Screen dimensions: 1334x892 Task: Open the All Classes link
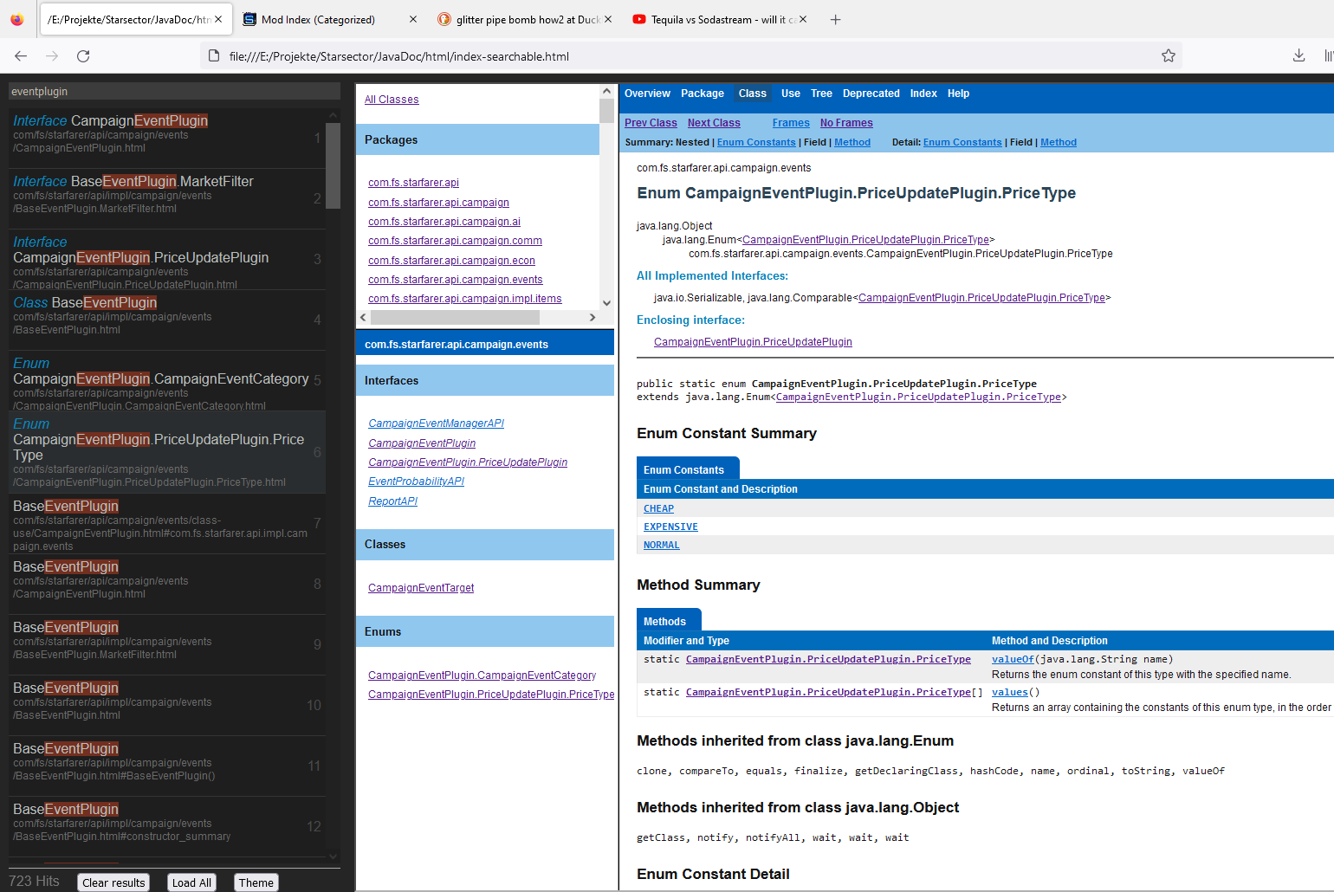pyautogui.click(x=392, y=100)
